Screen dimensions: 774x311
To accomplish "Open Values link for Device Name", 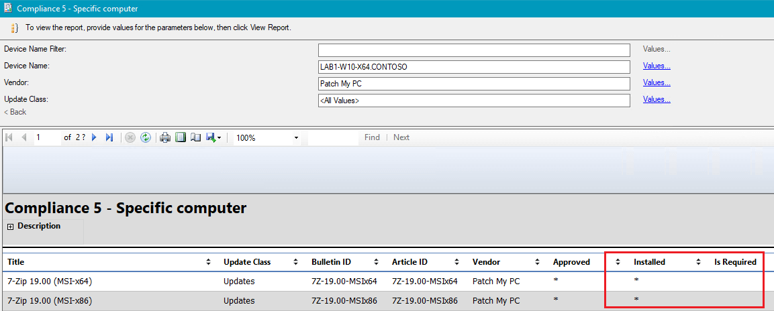I will point(657,66).
